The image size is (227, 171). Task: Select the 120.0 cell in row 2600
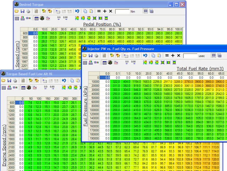click(x=215, y=159)
